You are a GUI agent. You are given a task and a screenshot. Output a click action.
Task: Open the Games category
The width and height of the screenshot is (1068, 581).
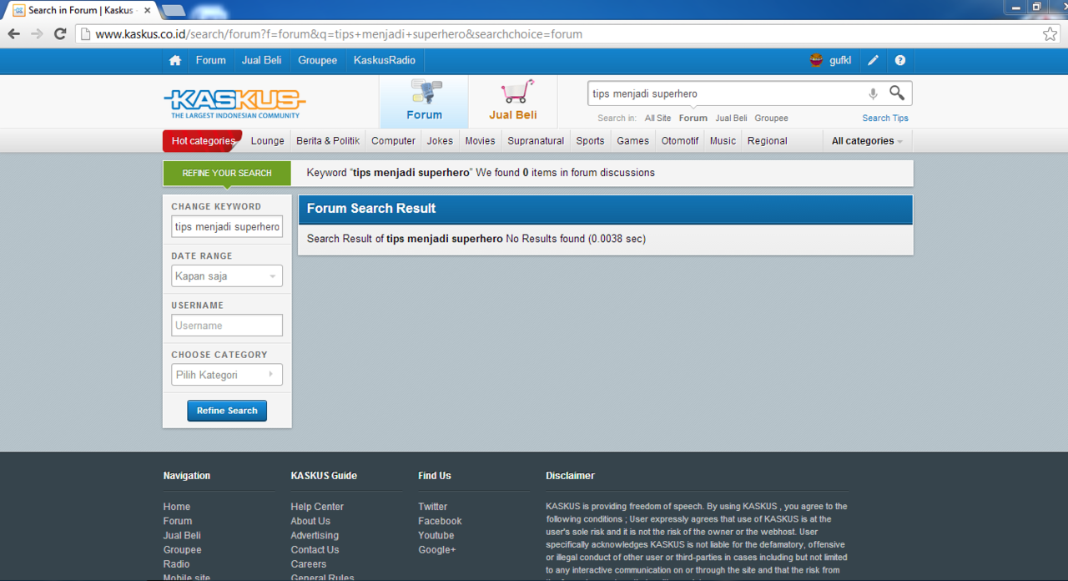click(632, 141)
